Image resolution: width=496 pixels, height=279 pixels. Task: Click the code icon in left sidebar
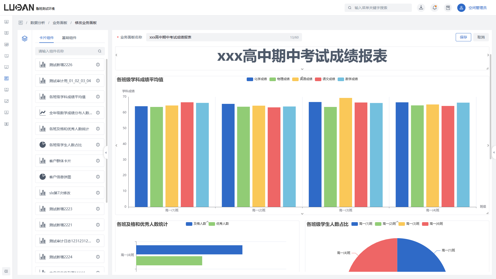(x=6, y=44)
